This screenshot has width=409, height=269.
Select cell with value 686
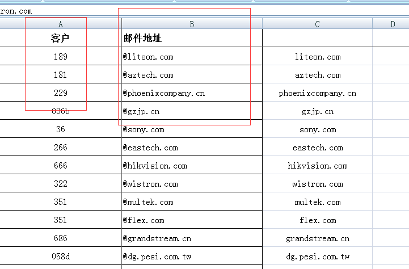(61, 238)
